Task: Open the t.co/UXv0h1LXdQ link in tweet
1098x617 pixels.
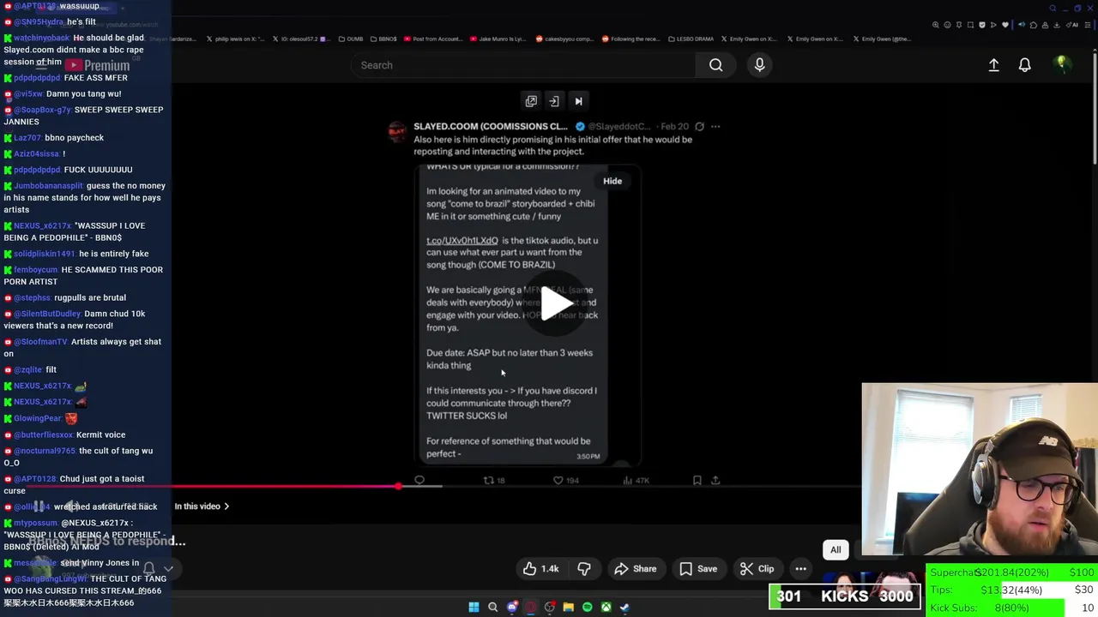Action: point(462,241)
